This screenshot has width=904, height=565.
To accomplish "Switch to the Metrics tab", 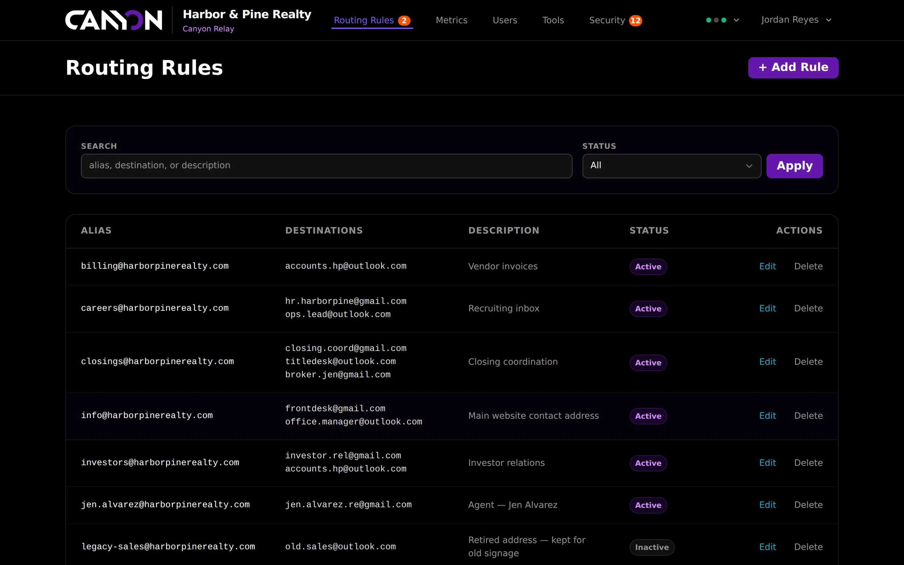I will (451, 20).
